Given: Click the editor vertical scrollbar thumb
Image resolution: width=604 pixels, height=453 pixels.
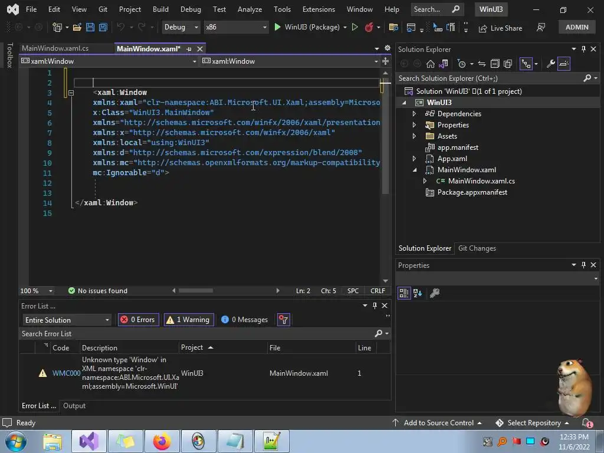Looking at the screenshot, I should click(x=385, y=135).
